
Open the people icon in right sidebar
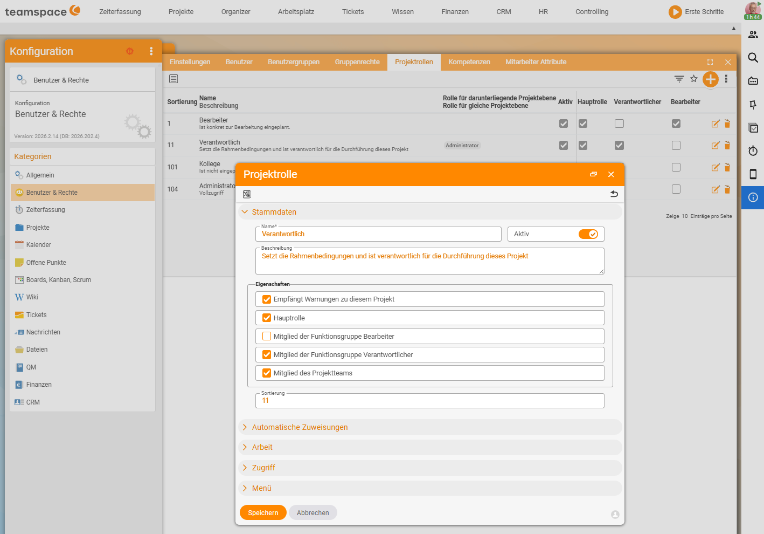click(753, 35)
